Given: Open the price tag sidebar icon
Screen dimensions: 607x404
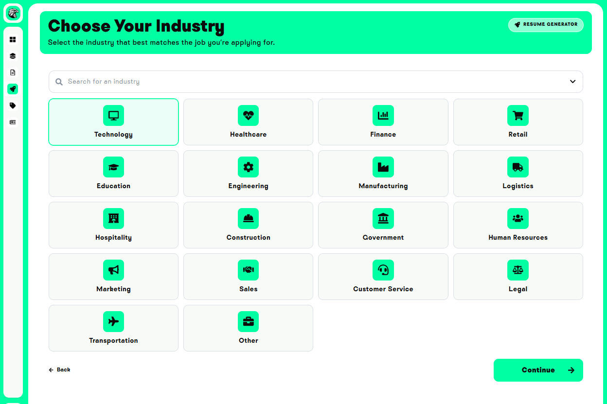Looking at the screenshot, I should 13,105.
